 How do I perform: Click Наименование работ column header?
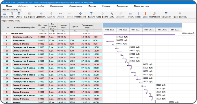24,27
